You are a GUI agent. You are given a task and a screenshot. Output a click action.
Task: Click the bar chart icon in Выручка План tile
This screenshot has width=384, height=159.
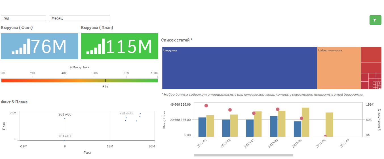pos(96,47)
